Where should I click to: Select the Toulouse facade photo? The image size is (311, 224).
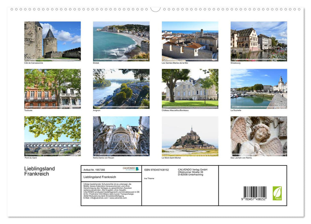pos(52,89)
